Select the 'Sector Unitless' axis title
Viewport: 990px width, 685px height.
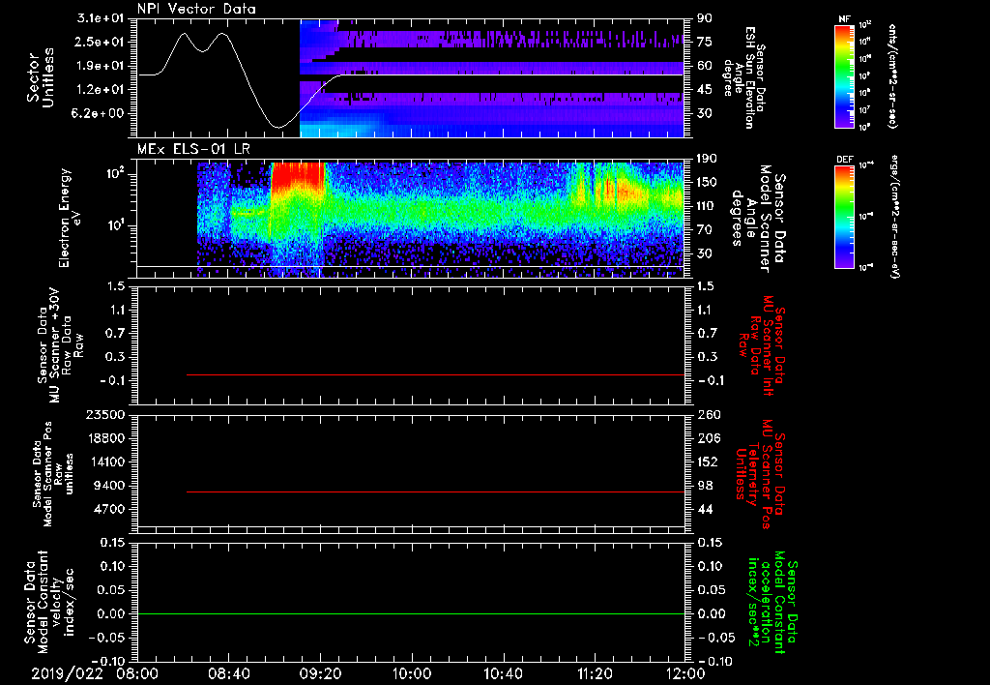(41, 77)
